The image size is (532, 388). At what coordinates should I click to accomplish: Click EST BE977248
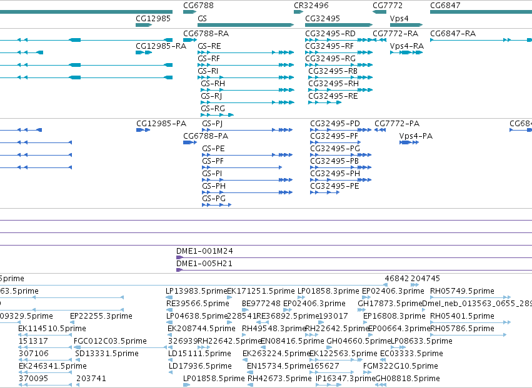[x=261, y=304]
